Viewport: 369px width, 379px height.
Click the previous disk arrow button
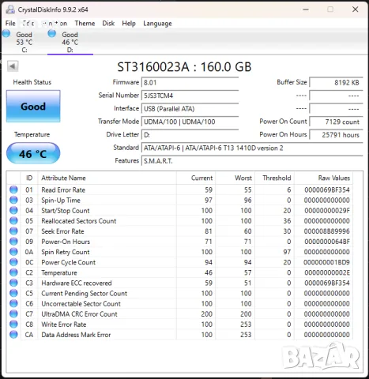pyautogui.click(x=13, y=66)
